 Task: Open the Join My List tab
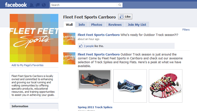tap(137, 25)
